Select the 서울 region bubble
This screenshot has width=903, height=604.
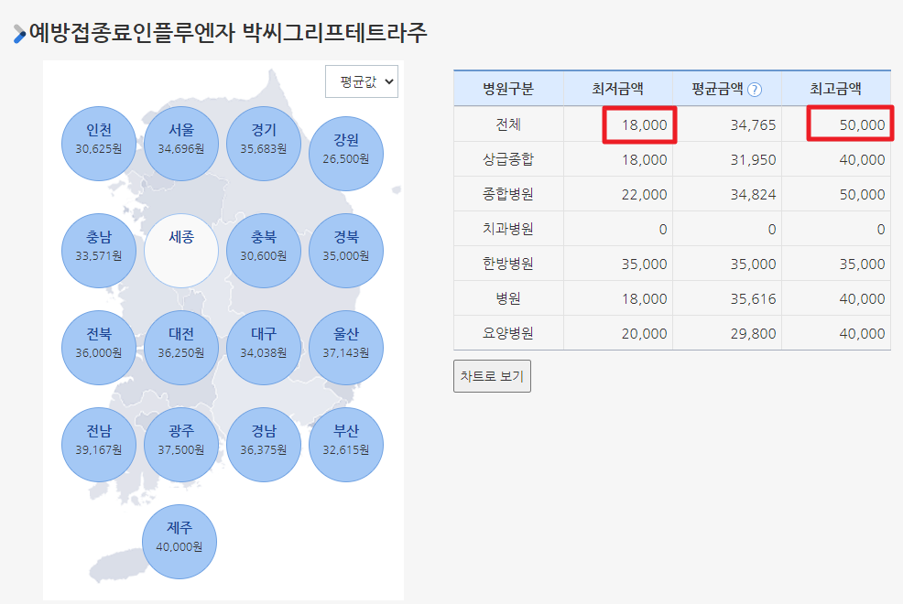pyautogui.click(x=181, y=144)
